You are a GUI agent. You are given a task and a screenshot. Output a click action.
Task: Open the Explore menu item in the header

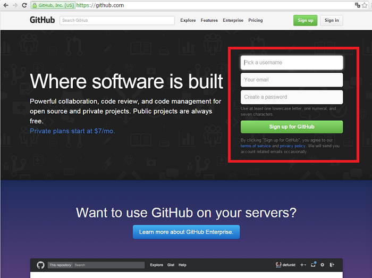[x=188, y=20]
